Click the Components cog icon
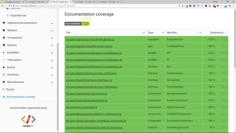 (4, 38)
